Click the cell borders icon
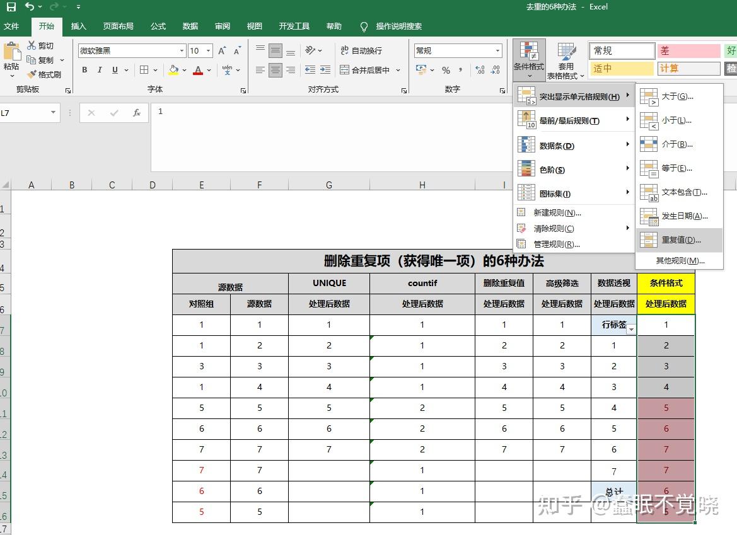737x535 pixels. 144,70
